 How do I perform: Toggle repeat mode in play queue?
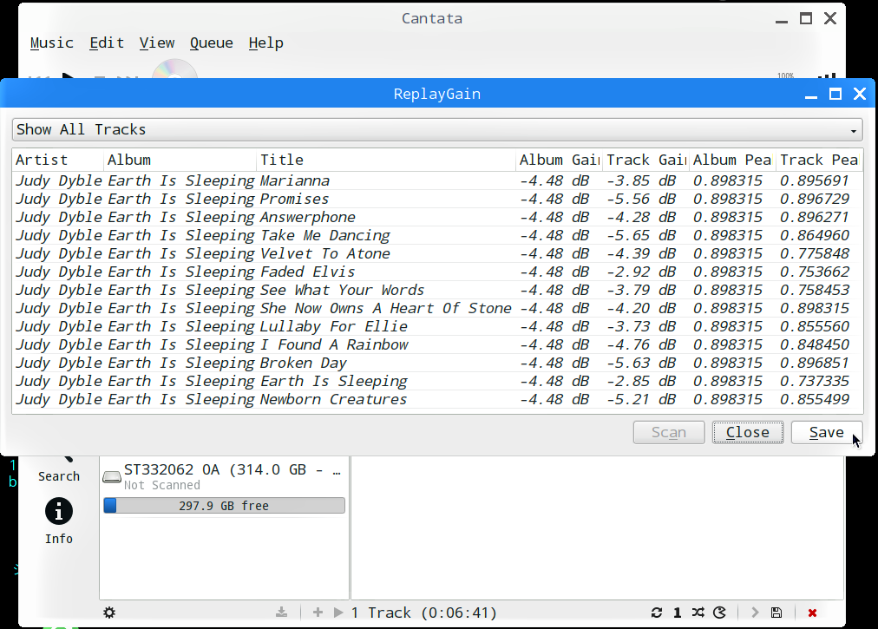657,613
